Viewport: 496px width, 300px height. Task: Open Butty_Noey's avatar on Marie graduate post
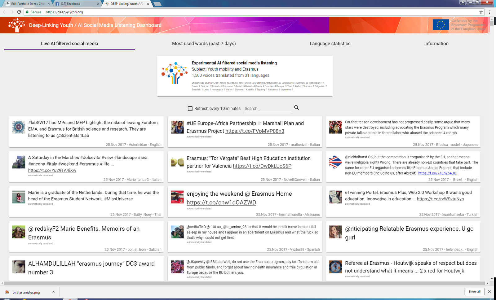tap(19, 197)
